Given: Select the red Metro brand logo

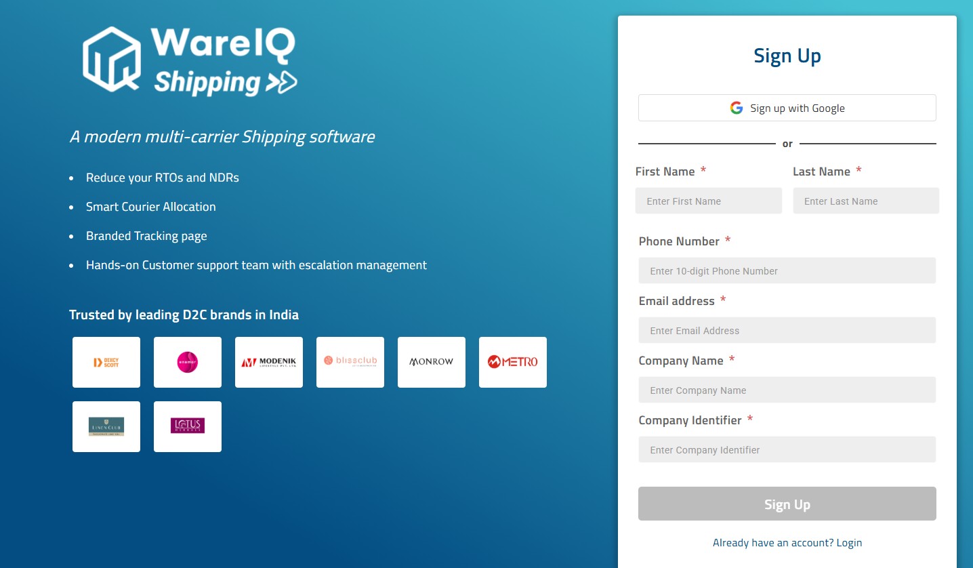Looking at the screenshot, I should tap(513, 362).
